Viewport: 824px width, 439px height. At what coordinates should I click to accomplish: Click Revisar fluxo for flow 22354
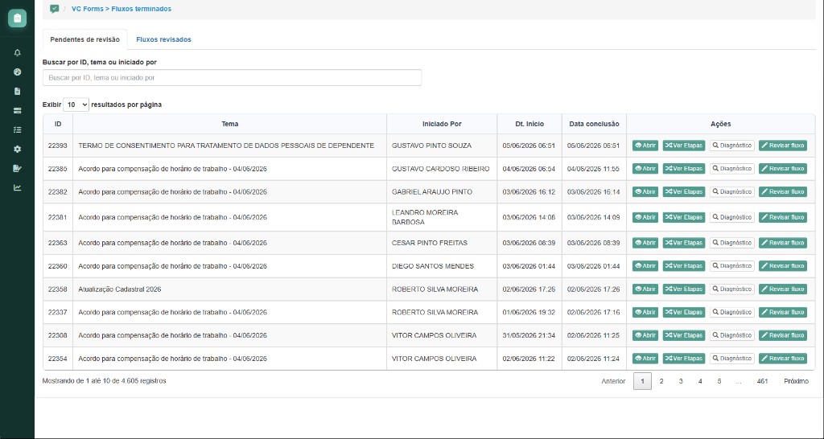pyautogui.click(x=783, y=358)
